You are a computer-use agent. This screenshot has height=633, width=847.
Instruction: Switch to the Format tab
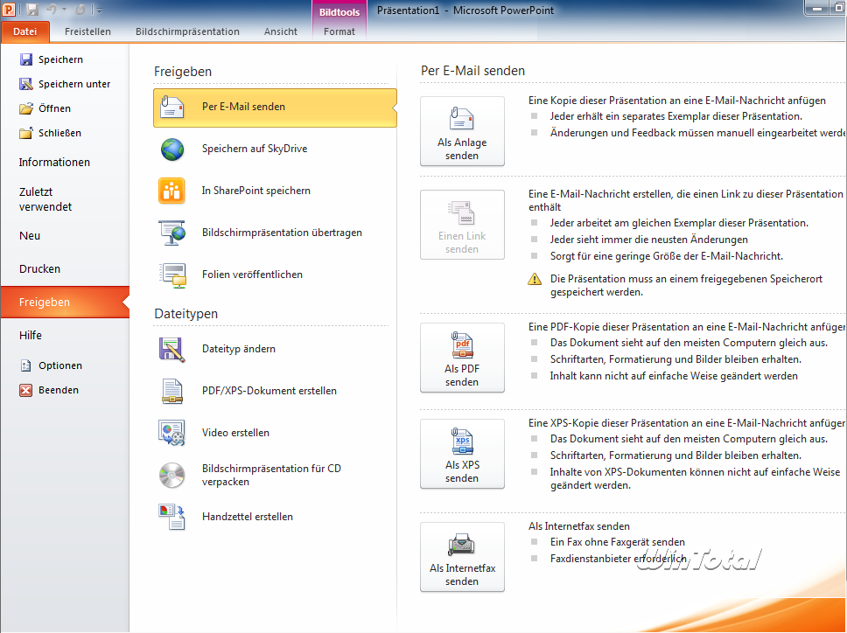click(339, 31)
